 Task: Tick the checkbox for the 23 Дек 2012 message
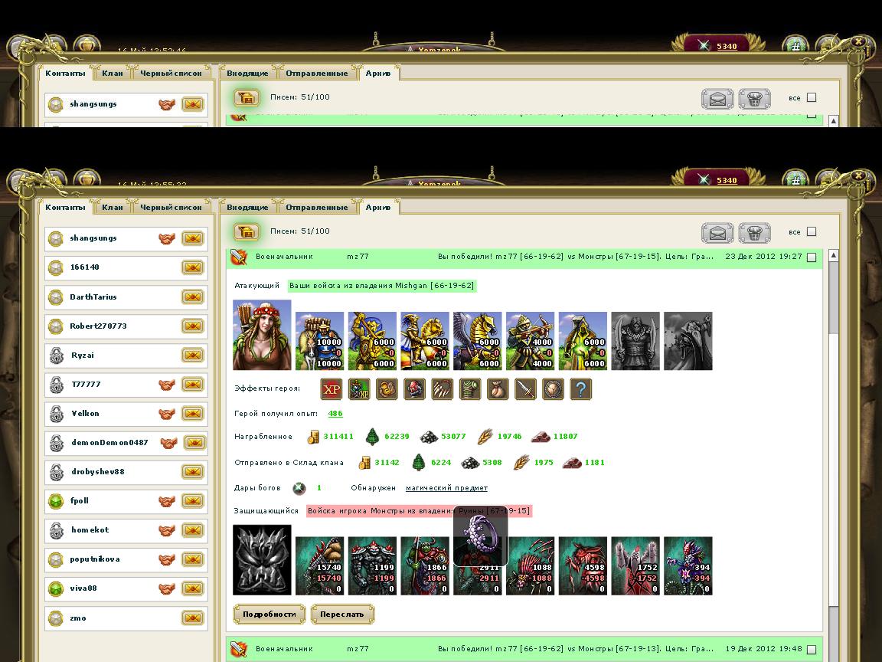tap(812, 257)
